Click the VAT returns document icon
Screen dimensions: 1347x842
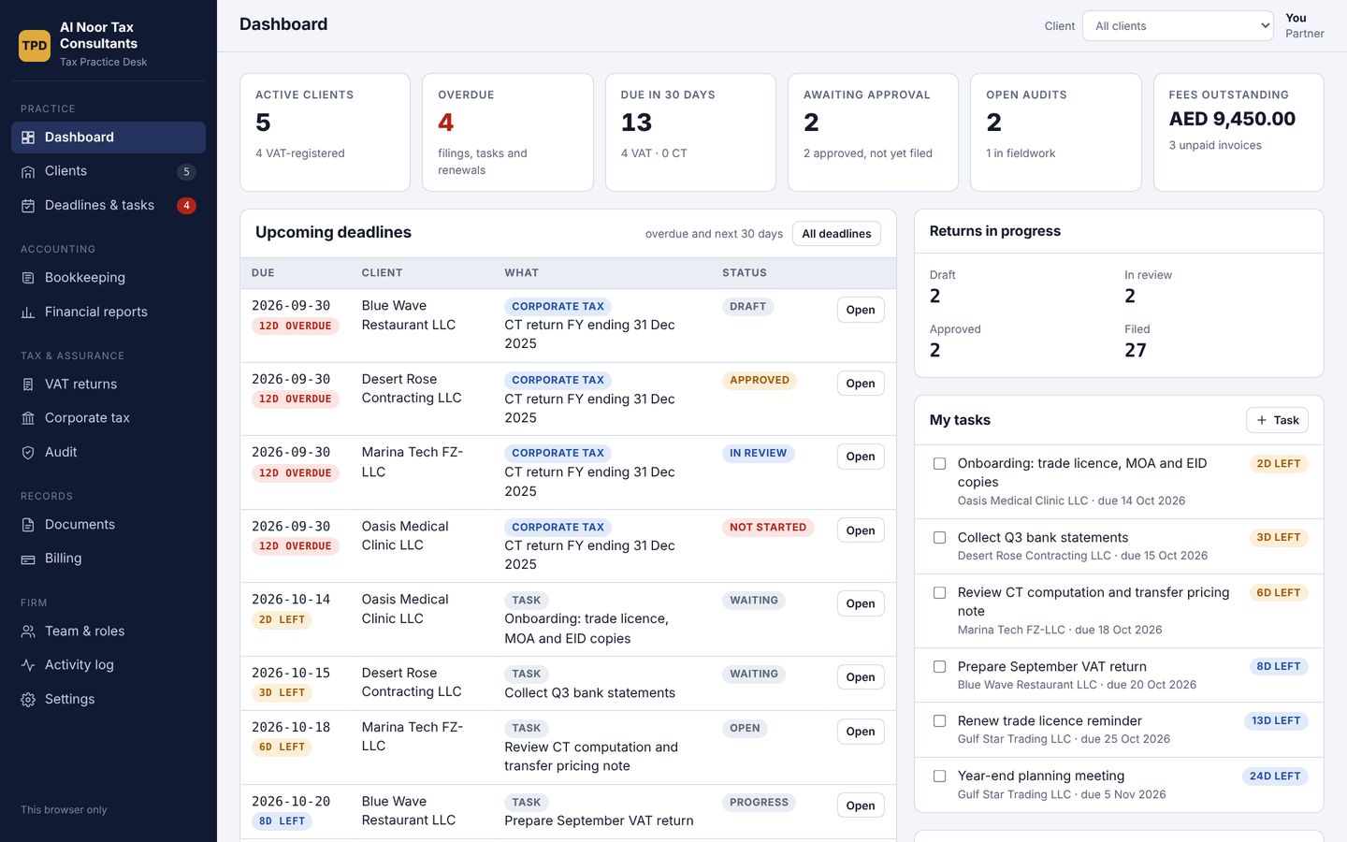pyautogui.click(x=28, y=385)
